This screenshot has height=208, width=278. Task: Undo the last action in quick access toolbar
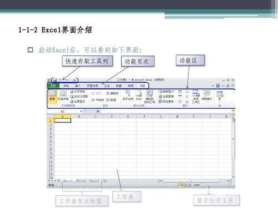60,80
